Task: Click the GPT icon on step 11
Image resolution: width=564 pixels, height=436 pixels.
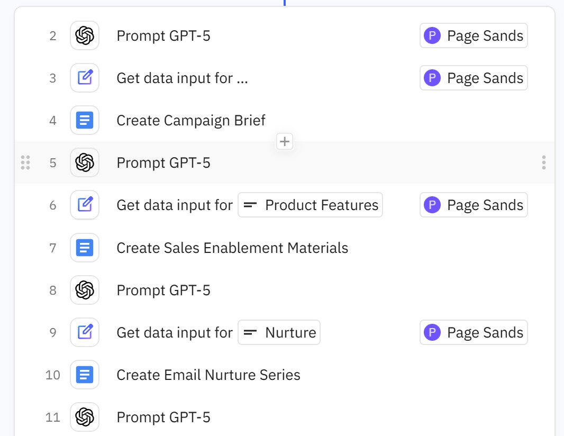Action: [x=85, y=417]
